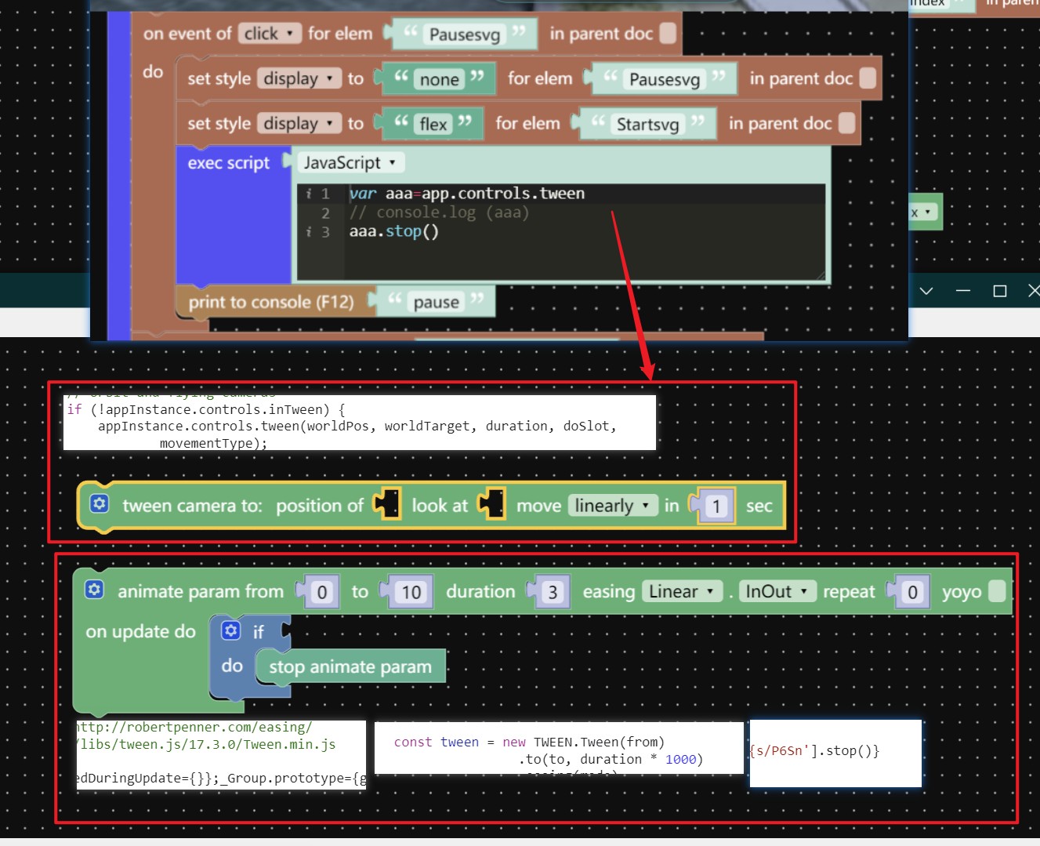1040x846 pixels.
Task: Click the Startsvg element text field
Action: [647, 124]
